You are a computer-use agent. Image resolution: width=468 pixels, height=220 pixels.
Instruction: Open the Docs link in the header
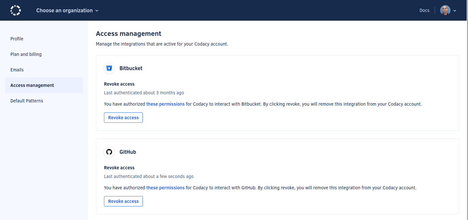click(x=424, y=10)
